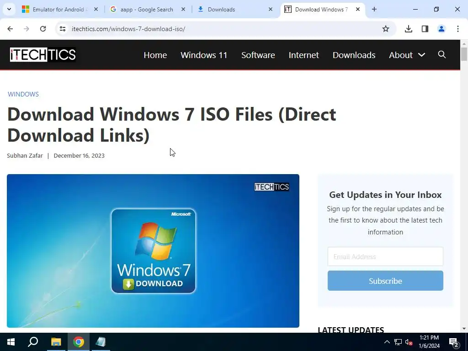Click the date December 16, 2023
468x351 pixels.
tap(79, 155)
